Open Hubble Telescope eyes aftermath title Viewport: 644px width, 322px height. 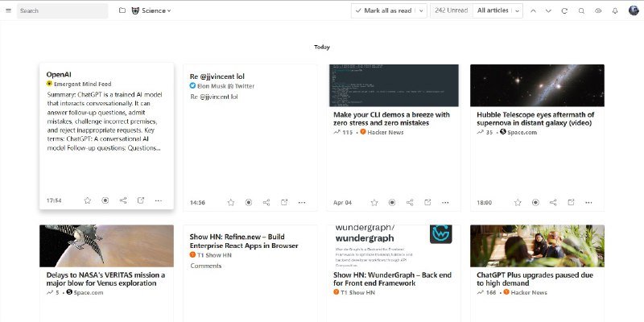tap(535, 118)
